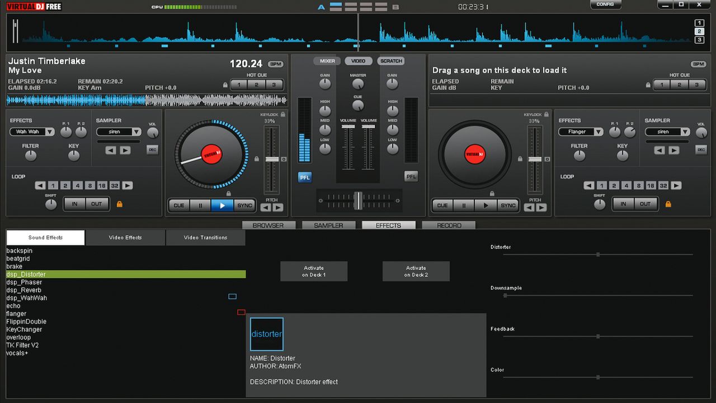716x403 pixels.
Task: Double the right deck loop length arrow
Action: point(676,185)
